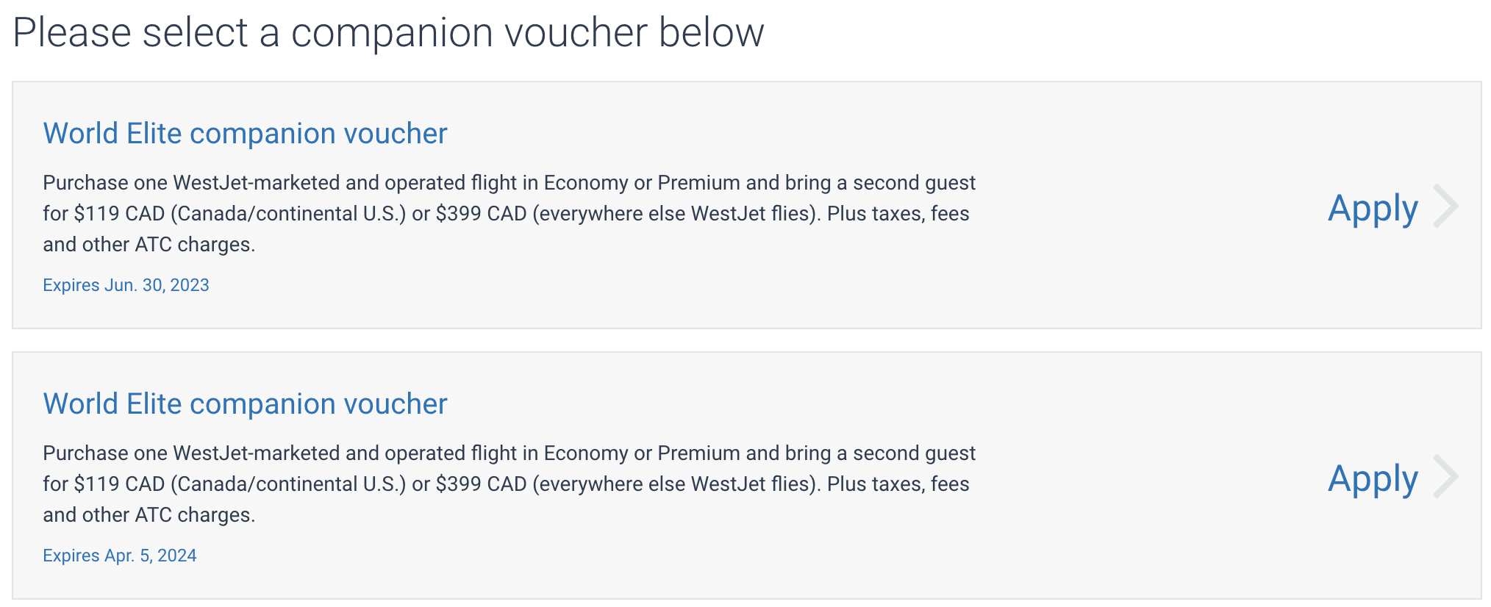Click the 'Please select a companion voucher below' heading

[x=388, y=33]
